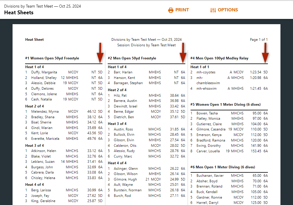The image size is (293, 205).
Task: Click relay team 'mh-coyotes'
Action: click(206, 72)
